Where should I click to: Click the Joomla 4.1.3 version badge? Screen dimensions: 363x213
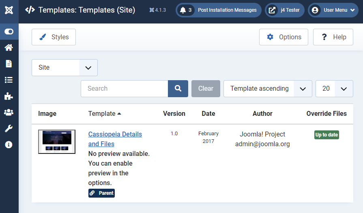[x=158, y=10]
